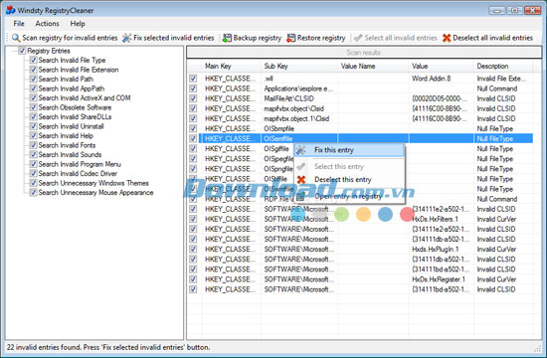547x358 pixels.
Task: Click the Backup registry icon
Action: click(227, 38)
